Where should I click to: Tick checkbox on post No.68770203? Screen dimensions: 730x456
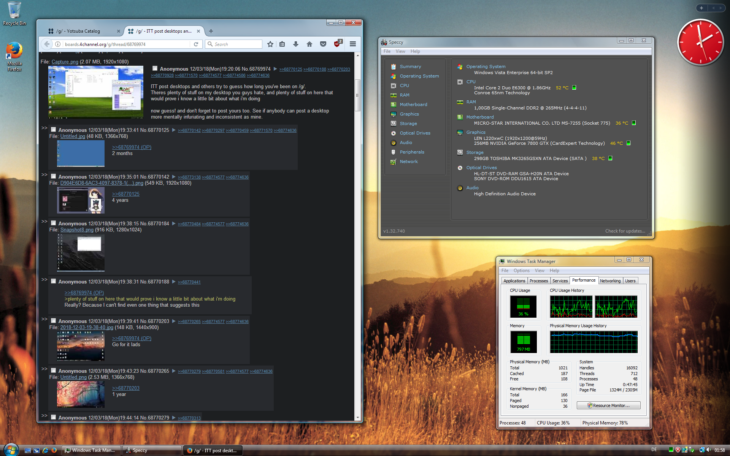pyautogui.click(x=54, y=321)
